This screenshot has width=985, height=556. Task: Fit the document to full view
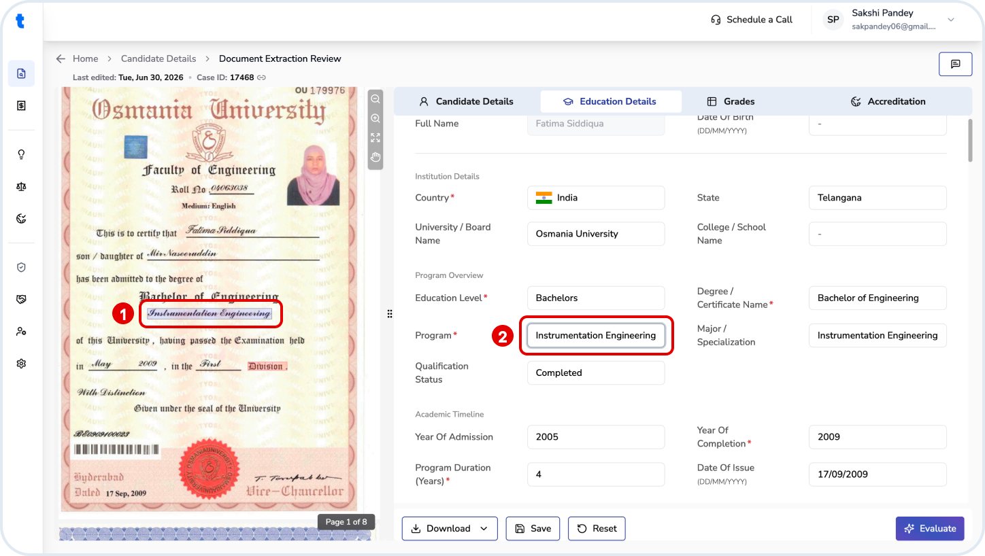tap(375, 137)
